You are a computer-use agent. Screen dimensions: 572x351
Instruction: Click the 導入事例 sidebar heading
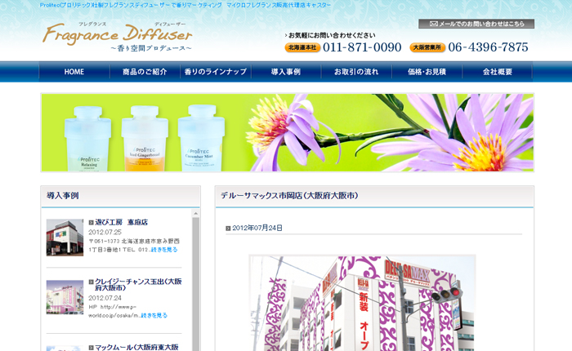tap(63, 196)
